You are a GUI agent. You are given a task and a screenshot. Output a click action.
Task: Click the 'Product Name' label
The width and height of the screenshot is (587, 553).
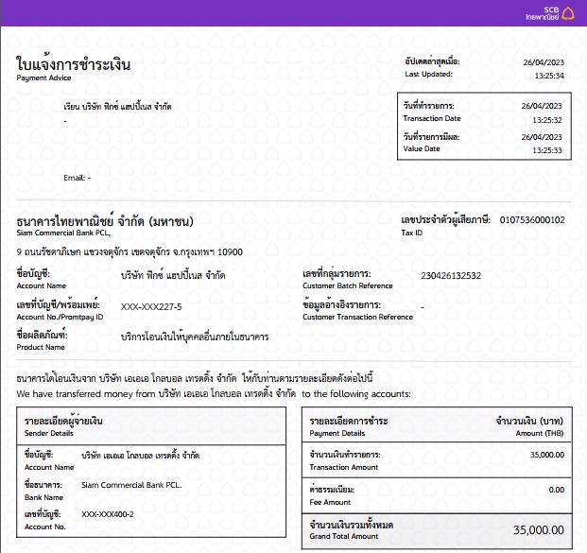click(41, 347)
